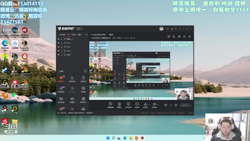Viewport: 250px width, 141px height.
Task: Hide the 文本 3 layer
Action: click(x=58, y=43)
